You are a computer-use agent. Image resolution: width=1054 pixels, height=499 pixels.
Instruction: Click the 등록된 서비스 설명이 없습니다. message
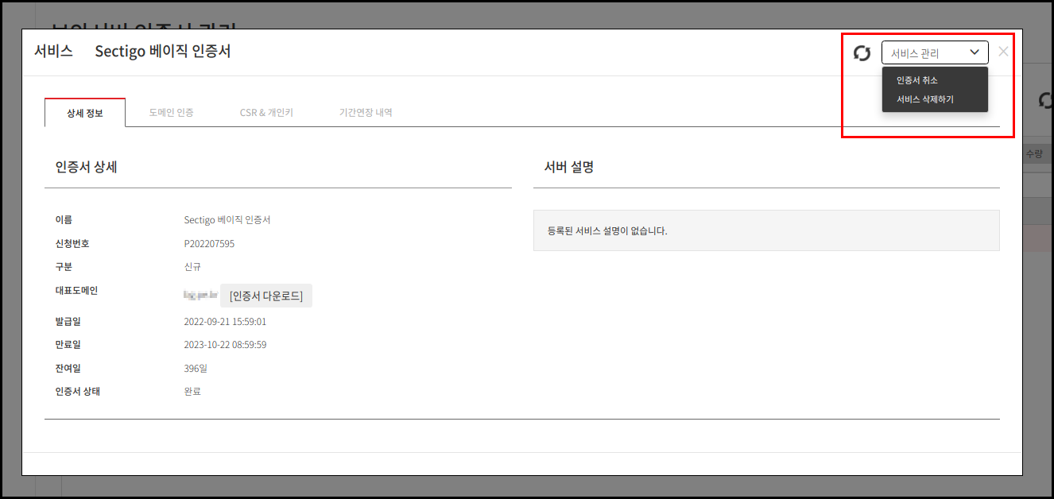pyautogui.click(x=607, y=231)
